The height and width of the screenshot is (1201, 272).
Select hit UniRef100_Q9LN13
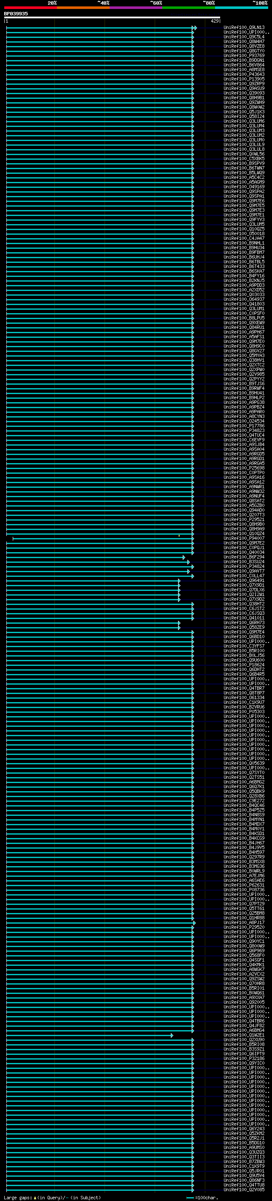244,28
